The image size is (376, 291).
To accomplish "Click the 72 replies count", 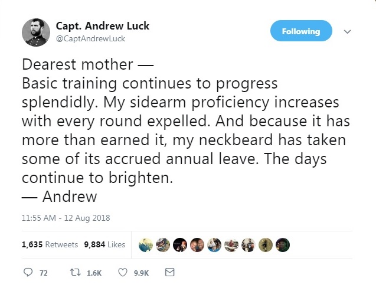I will tap(43, 273).
